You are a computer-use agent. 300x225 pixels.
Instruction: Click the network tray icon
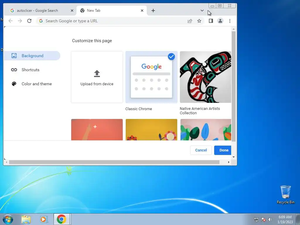tap(256, 219)
